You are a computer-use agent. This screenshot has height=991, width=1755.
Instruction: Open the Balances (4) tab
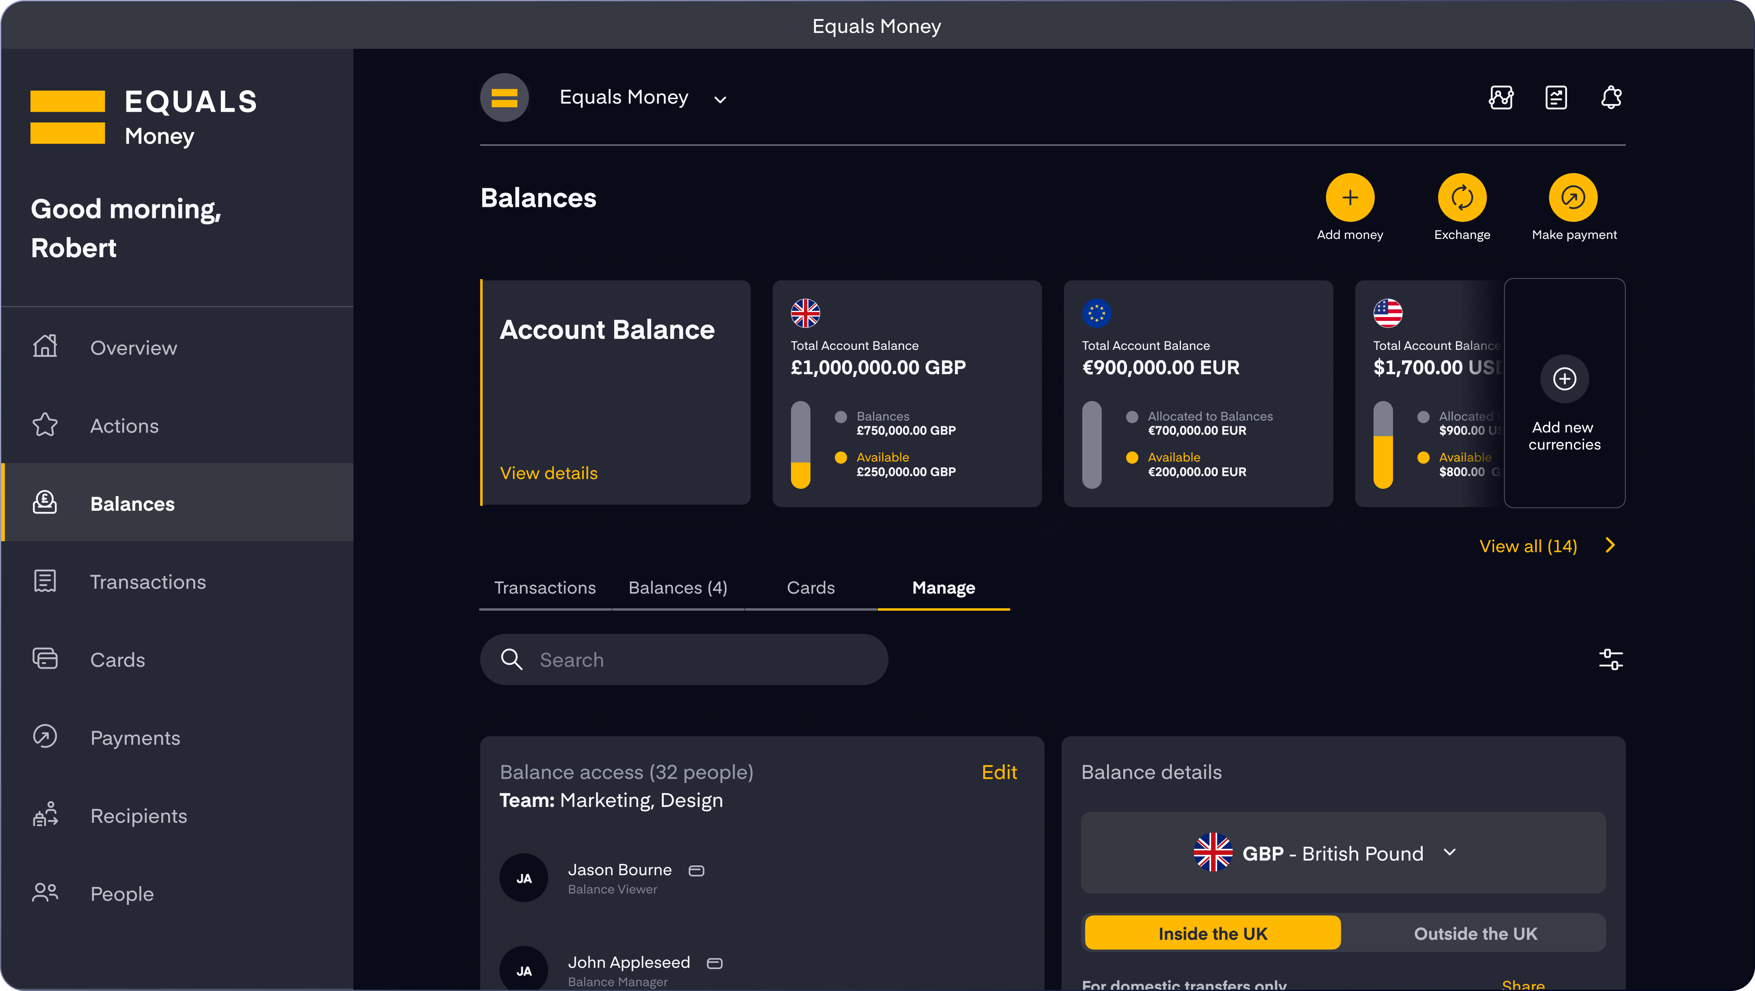click(677, 588)
